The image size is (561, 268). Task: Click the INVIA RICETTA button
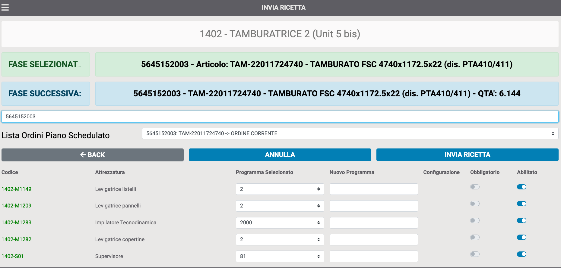(x=467, y=155)
